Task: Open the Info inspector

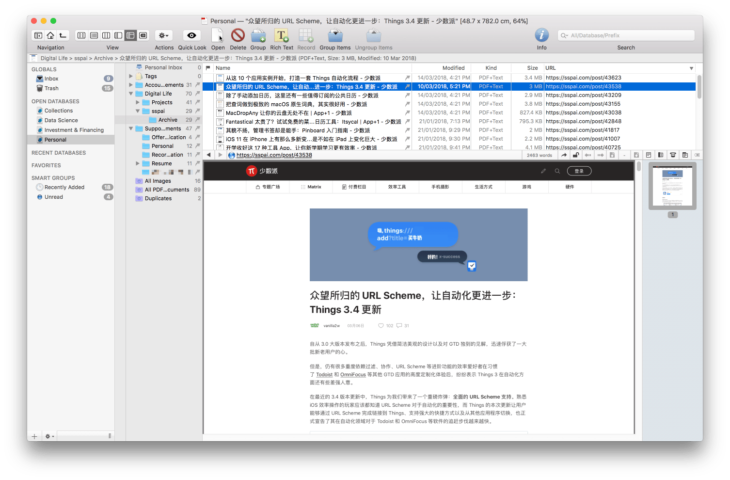Action: tap(541, 35)
